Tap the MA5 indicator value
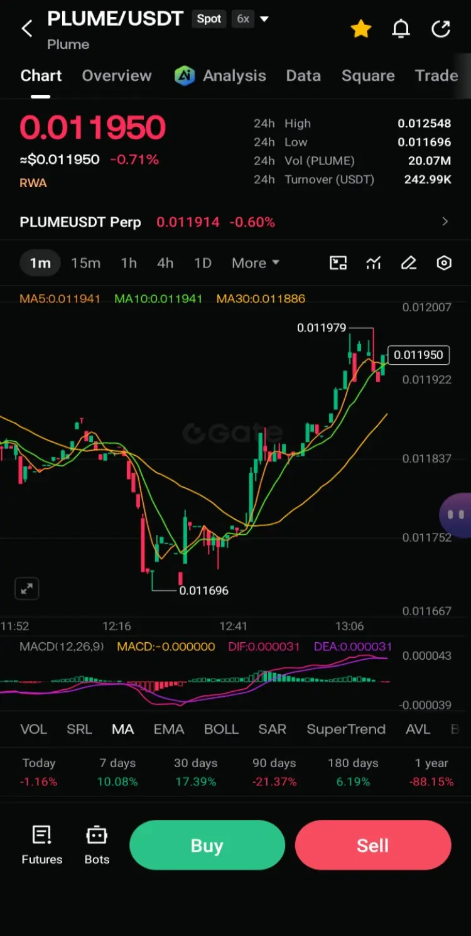Viewport: 471px width, 936px height. point(60,299)
